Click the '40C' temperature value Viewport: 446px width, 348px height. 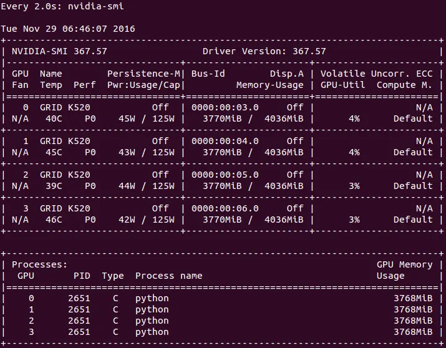click(54, 118)
